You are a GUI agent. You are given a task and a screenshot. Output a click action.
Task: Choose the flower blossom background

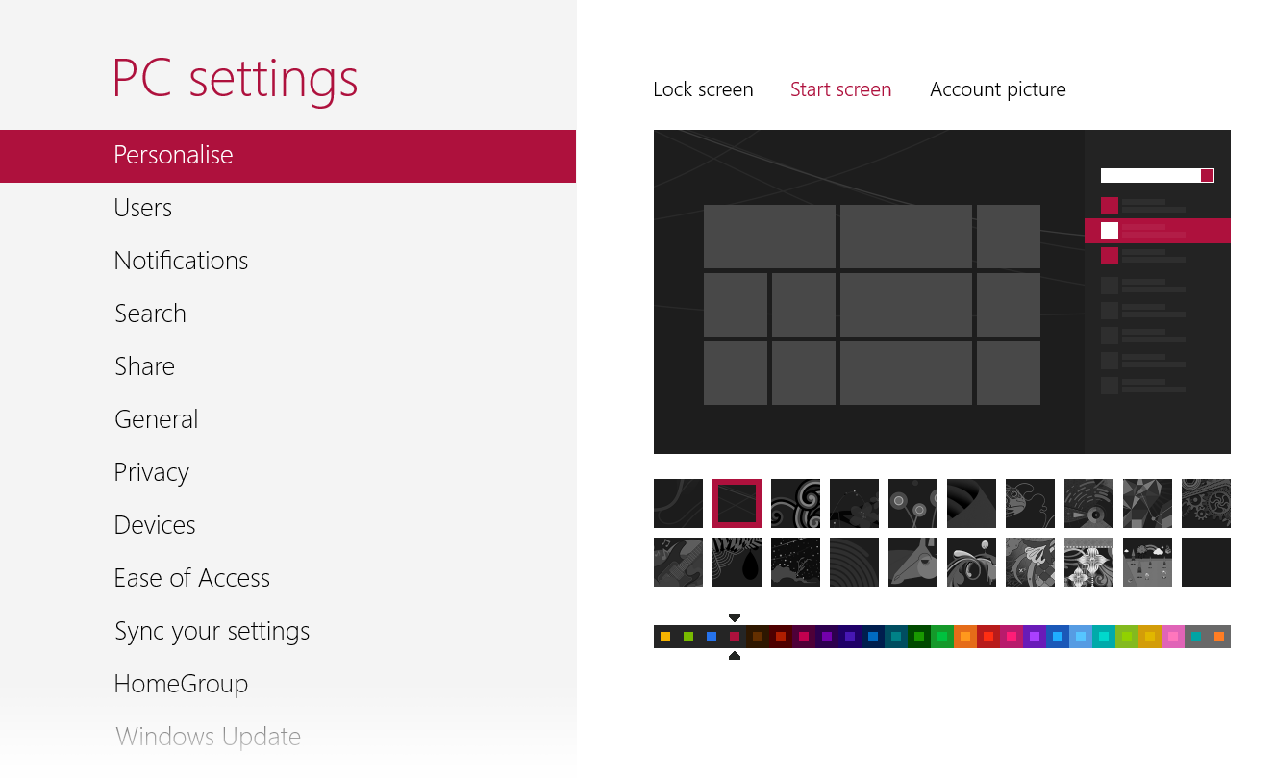pyautogui.click(x=854, y=503)
